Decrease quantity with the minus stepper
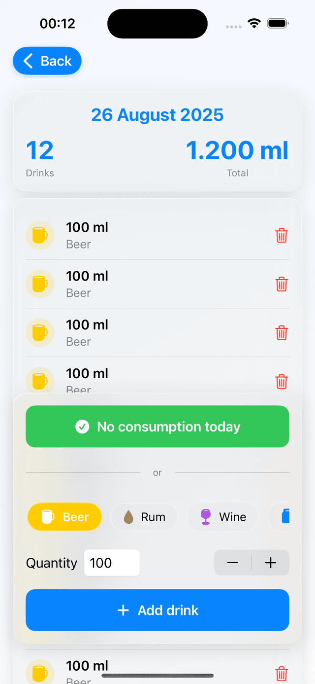 pos(233,563)
